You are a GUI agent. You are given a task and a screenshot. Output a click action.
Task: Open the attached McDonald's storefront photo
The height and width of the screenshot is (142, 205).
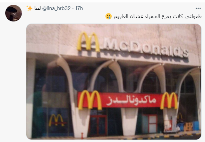pos(114,82)
